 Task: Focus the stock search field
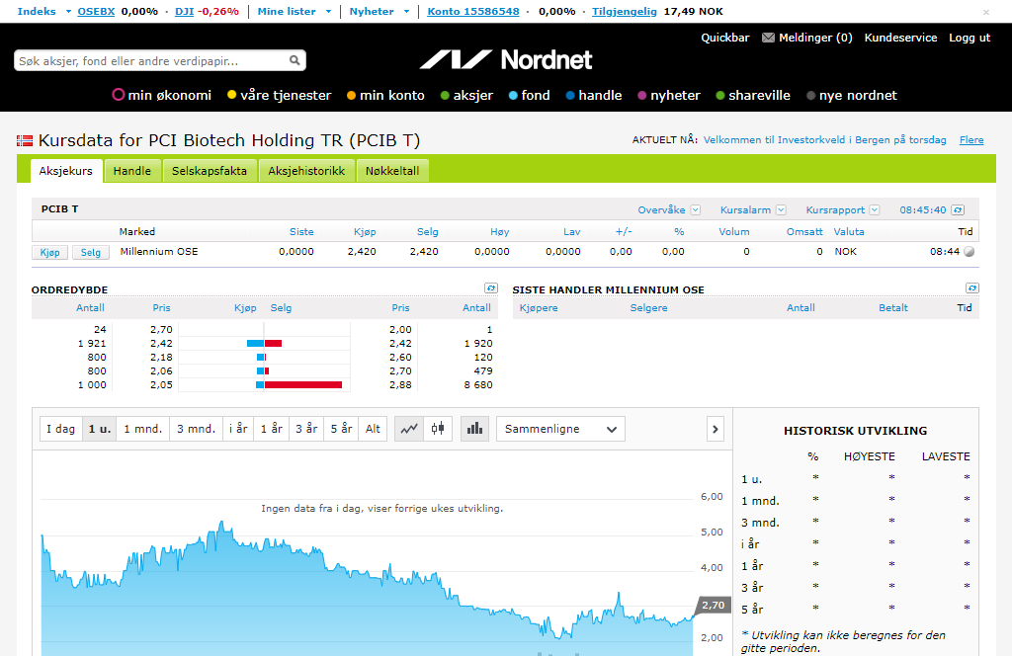pyautogui.click(x=151, y=60)
